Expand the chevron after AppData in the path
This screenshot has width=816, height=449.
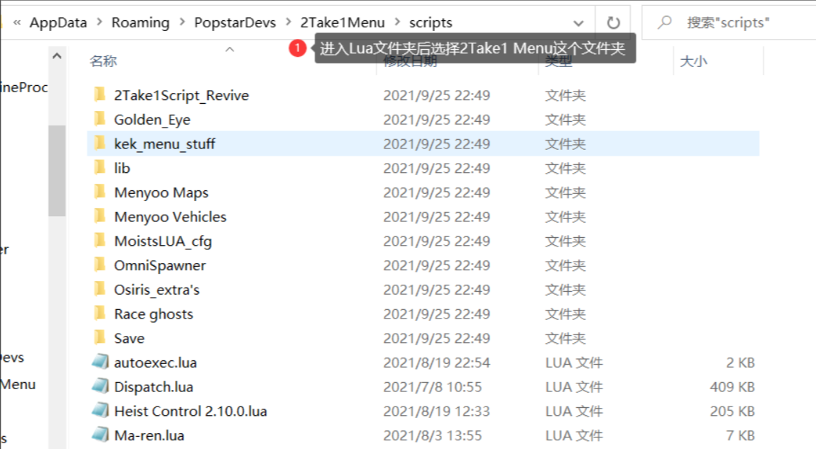(x=100, y=22)
